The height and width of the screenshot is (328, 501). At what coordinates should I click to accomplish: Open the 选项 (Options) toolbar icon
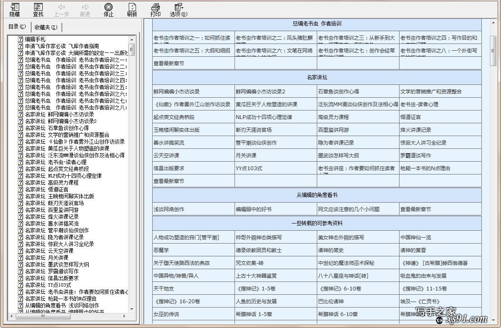click(x=179, y=7)
